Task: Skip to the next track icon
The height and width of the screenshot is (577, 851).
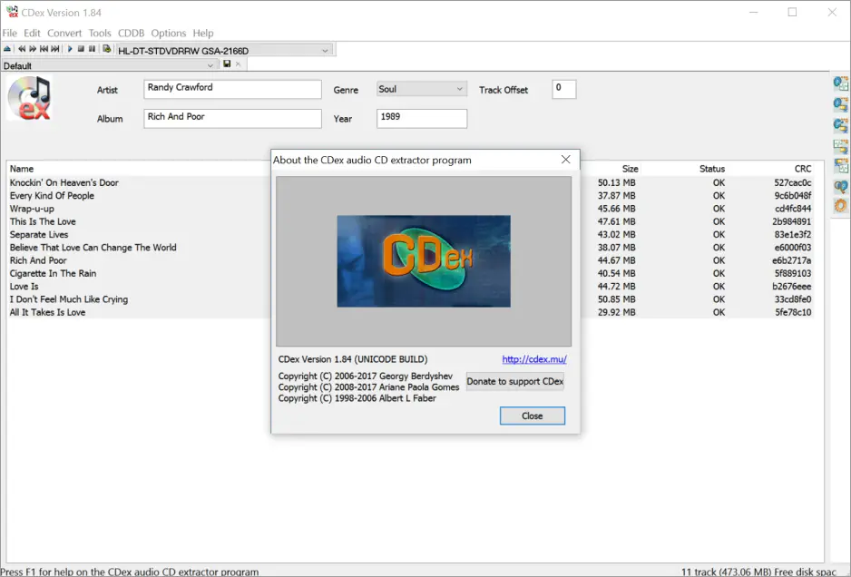Action: (55, 49)
